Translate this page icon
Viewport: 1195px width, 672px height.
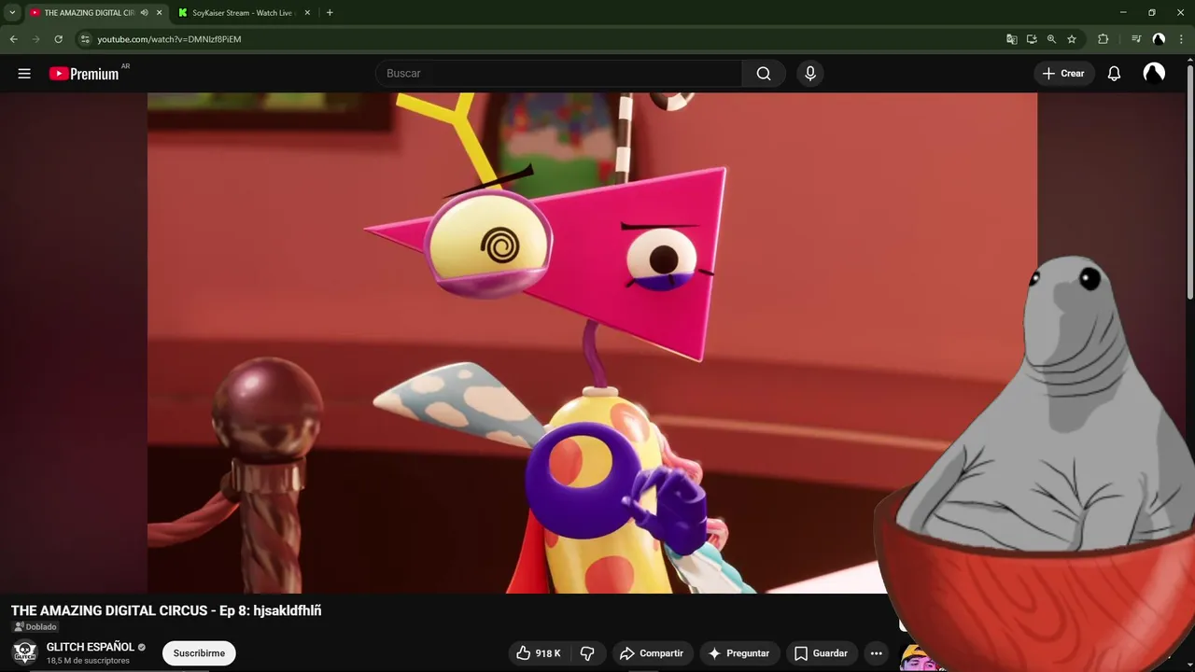point(1011,39)
